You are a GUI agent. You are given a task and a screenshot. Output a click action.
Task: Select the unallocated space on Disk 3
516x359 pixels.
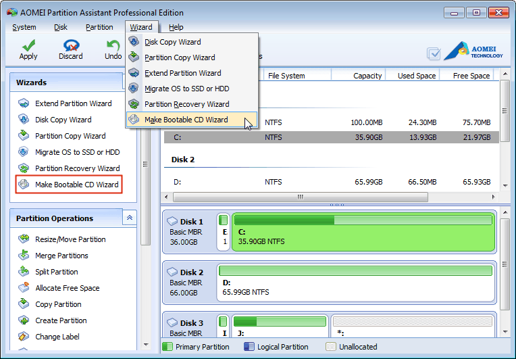(413, 326)
